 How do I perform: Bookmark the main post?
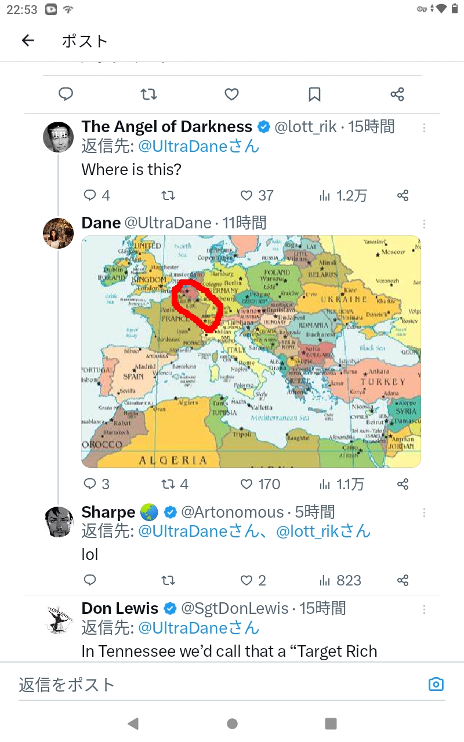[314, 94]
